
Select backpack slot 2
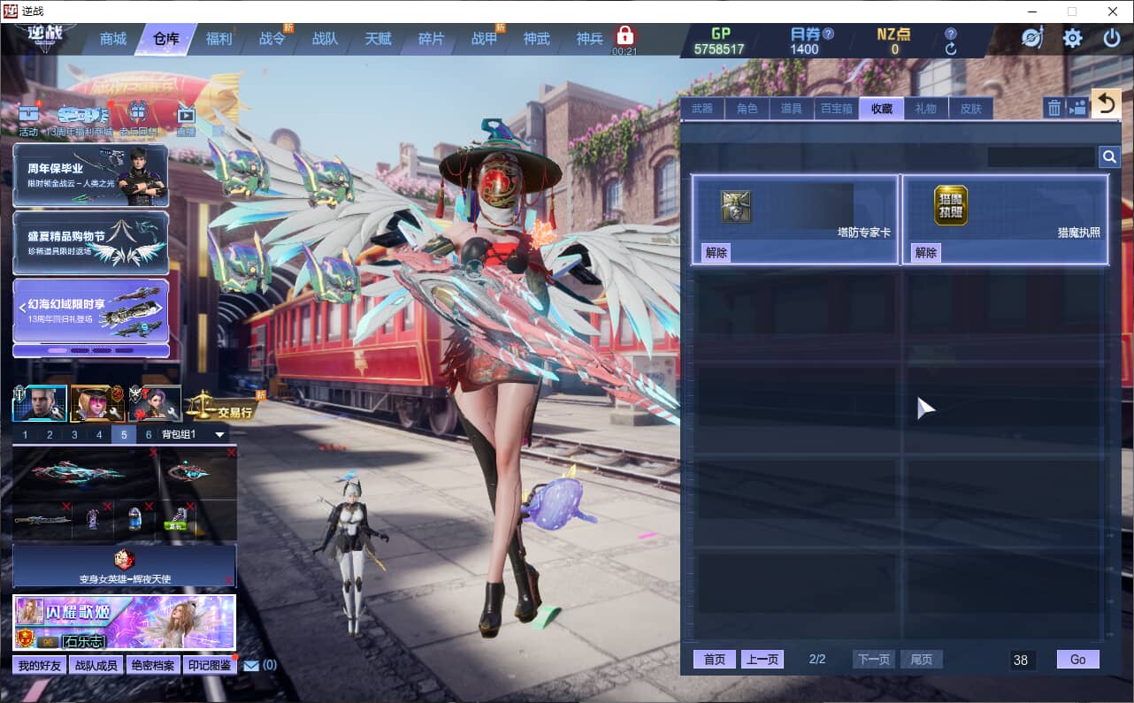[x=50, y=435]
